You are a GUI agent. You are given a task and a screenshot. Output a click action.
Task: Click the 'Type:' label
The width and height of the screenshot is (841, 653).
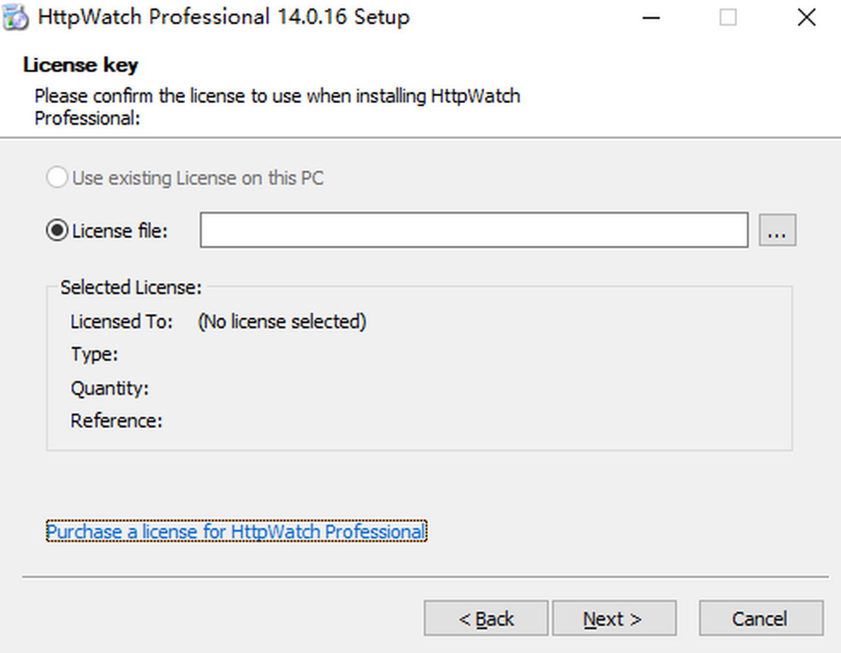click(94, 355)
